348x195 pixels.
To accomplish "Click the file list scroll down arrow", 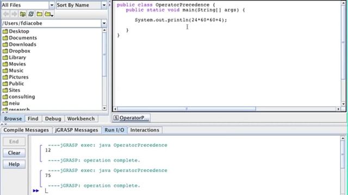I will pyautogui.click(x=104, y=108).
